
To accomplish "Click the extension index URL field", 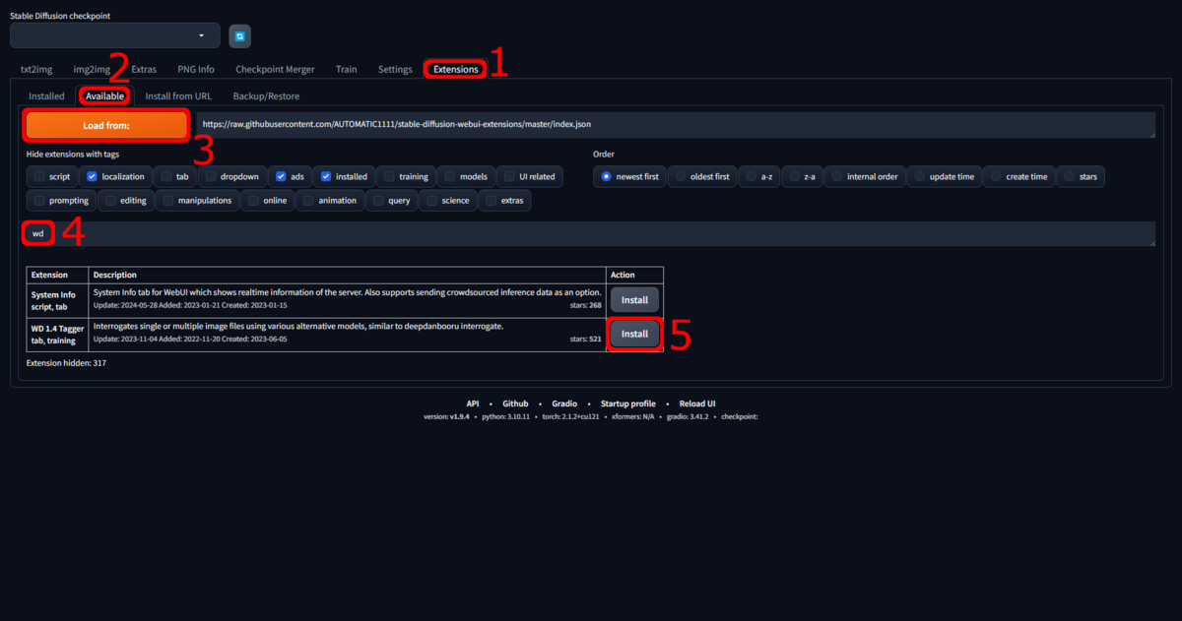I will click(x=675, y=125).
